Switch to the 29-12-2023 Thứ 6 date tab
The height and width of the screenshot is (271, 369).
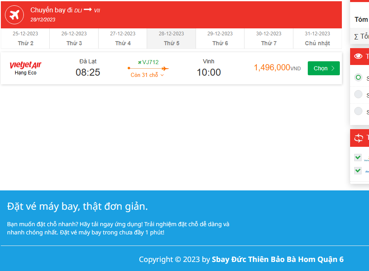[x=220, y=38]
